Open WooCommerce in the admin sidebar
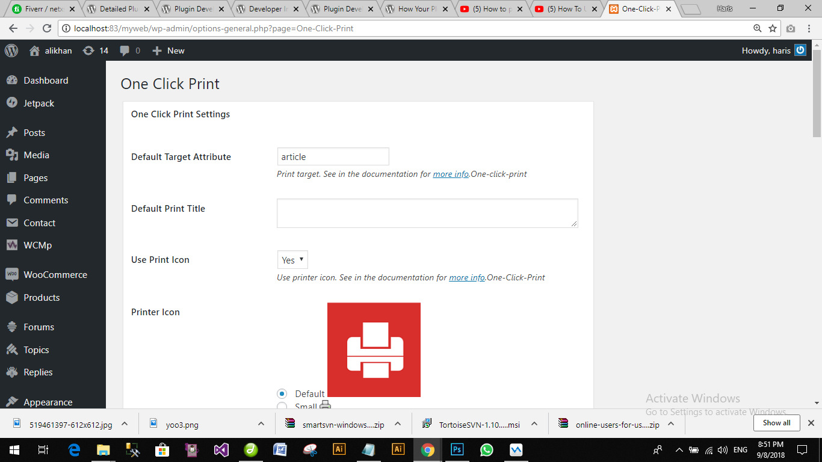 pyautogui.click(x=55, y=275)
